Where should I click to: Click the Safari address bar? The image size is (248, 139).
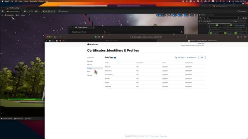146,37
